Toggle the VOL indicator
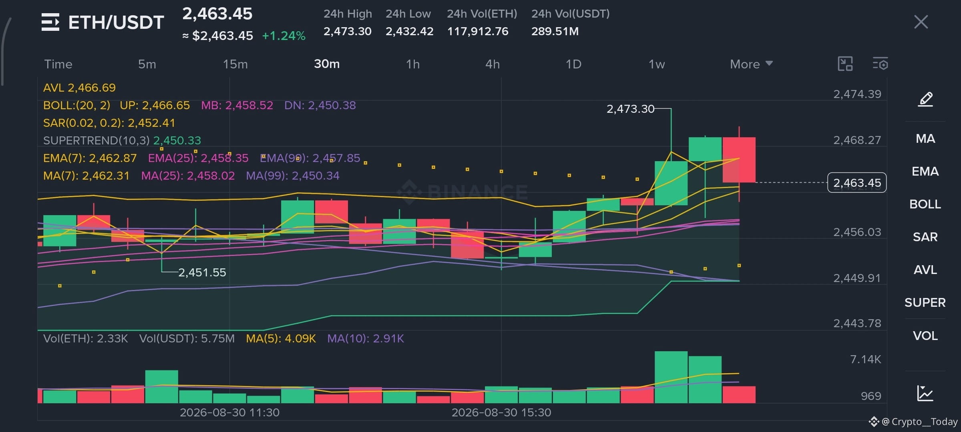The image size is (961, 432). point(925,336)
